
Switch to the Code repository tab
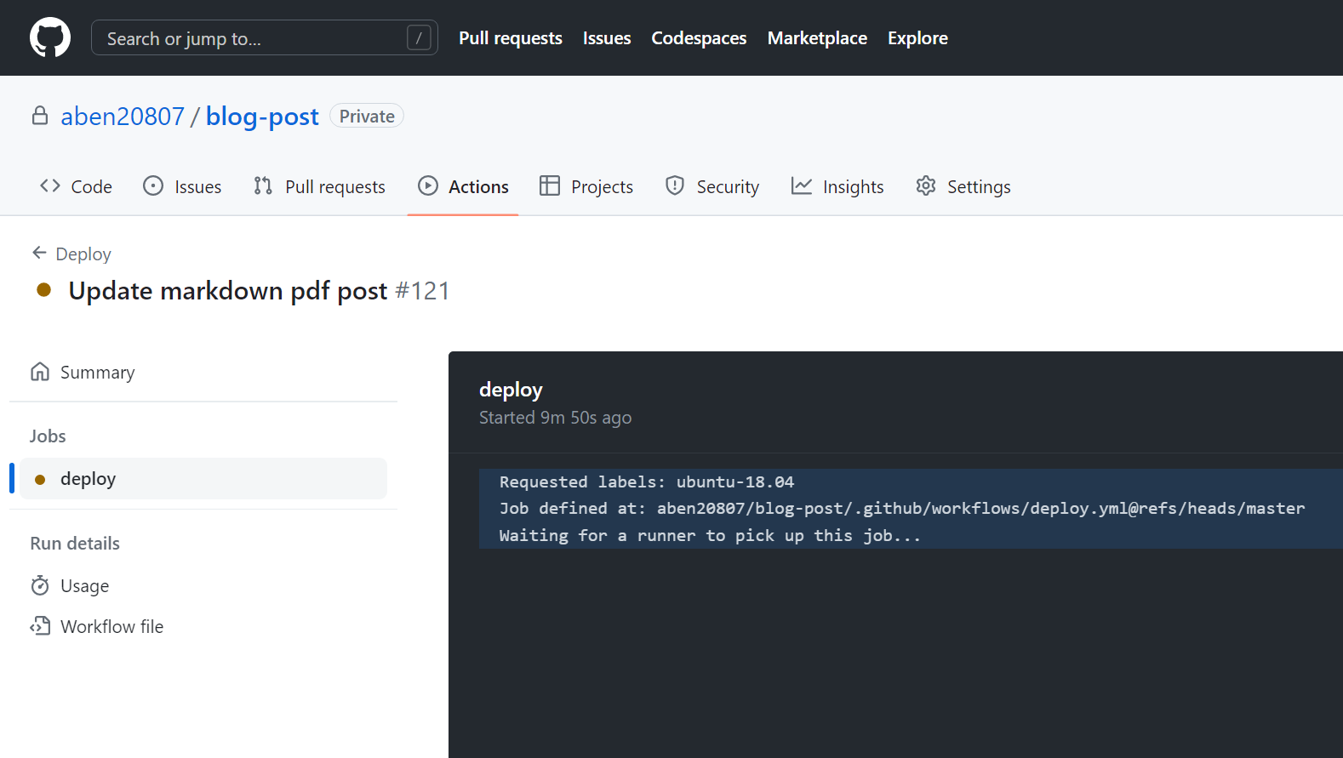click(x=76, y=186)
